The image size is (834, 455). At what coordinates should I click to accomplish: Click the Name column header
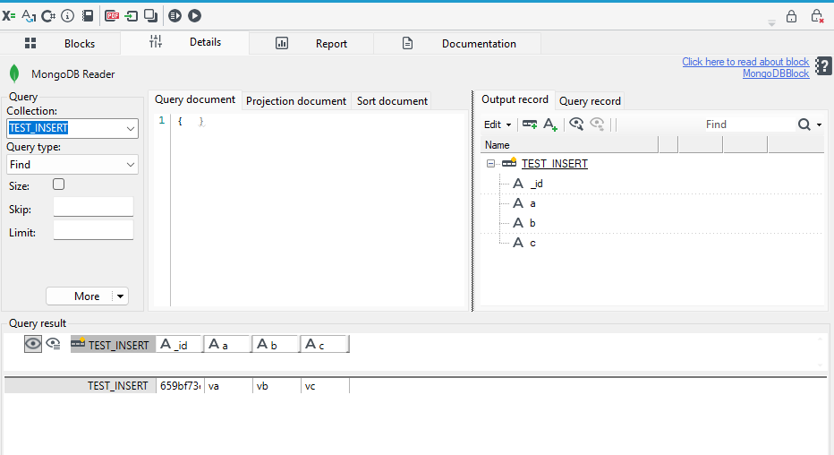(x=569, y=145)
